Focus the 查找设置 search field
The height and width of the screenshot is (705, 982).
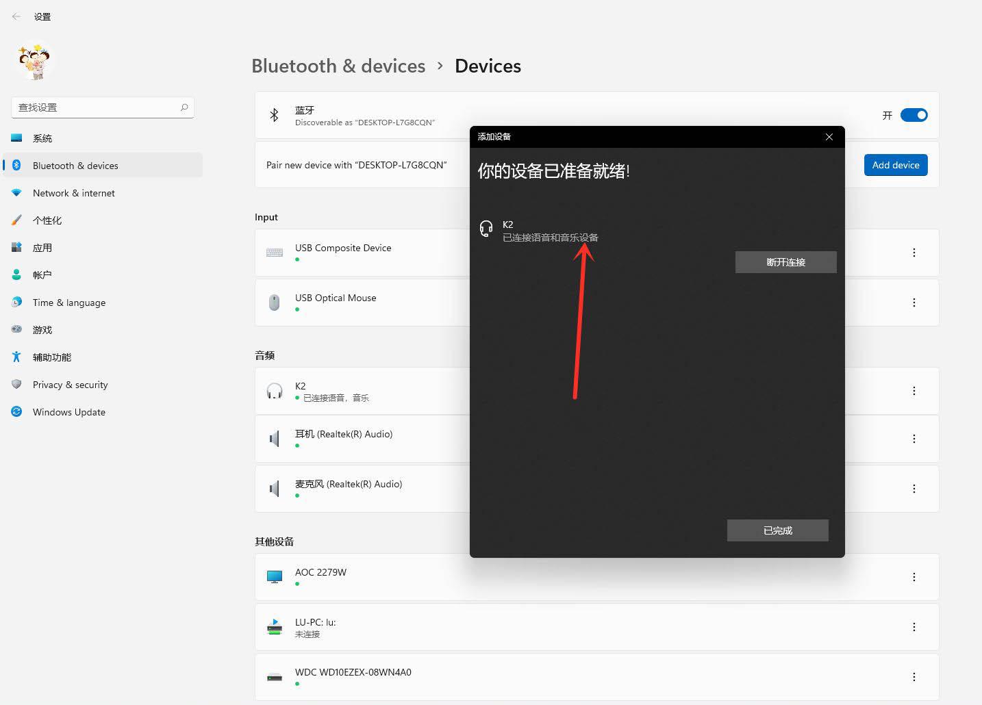pos(103,107)
